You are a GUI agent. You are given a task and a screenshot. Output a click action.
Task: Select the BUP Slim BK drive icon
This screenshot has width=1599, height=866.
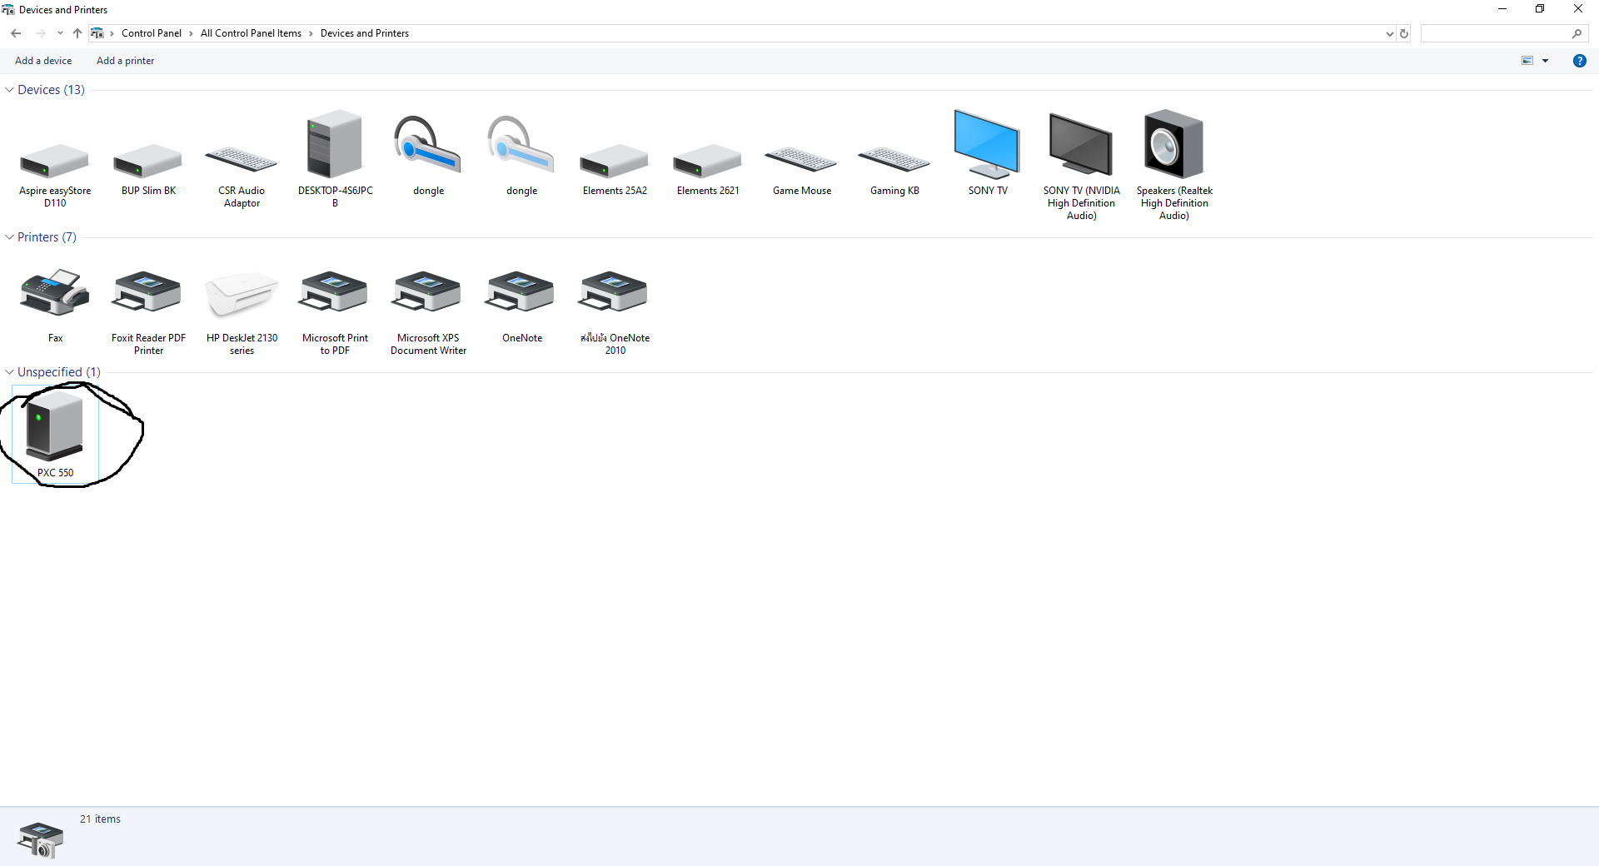pyautogui.click(x=148, y=160)
